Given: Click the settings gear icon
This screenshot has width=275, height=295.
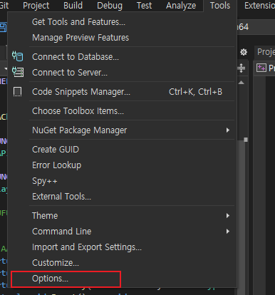Looking at the screenshot, I should [x=244, y=52].
